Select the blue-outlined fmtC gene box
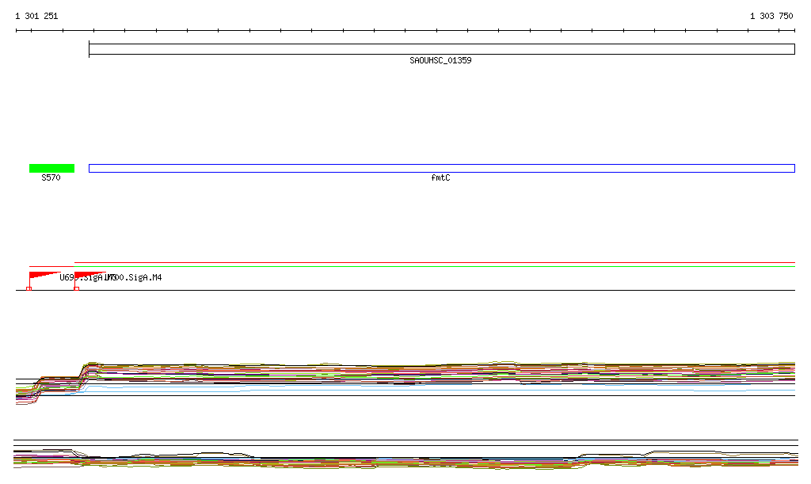Screen dimensions: 811x484 point(441,168)
